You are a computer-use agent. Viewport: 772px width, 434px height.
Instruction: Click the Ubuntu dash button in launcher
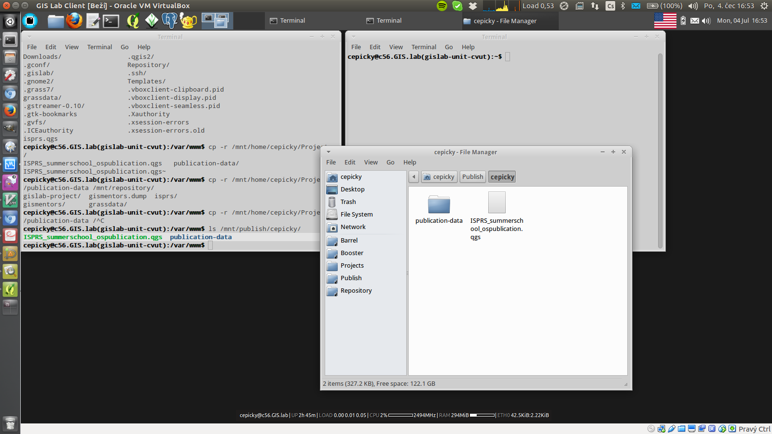[x=10, y=22]
